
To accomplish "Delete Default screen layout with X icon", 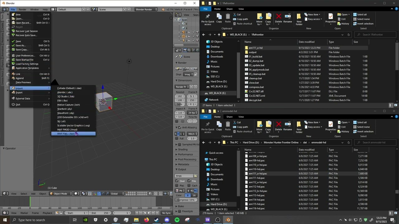I will (x=88, y=9).
